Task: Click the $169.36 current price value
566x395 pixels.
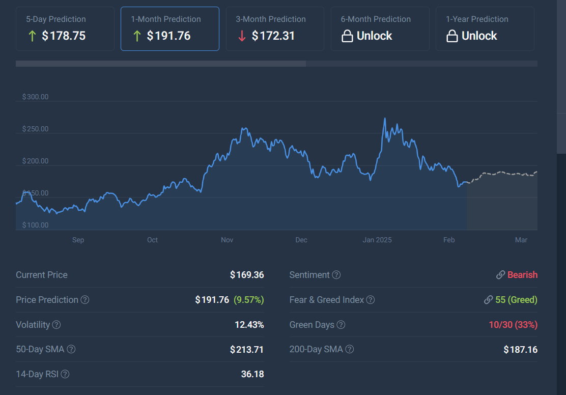Action: tap(247, 275)
